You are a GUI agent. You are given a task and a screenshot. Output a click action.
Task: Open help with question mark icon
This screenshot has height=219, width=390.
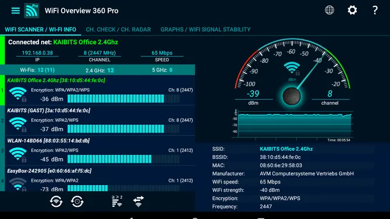click(375, 10)
